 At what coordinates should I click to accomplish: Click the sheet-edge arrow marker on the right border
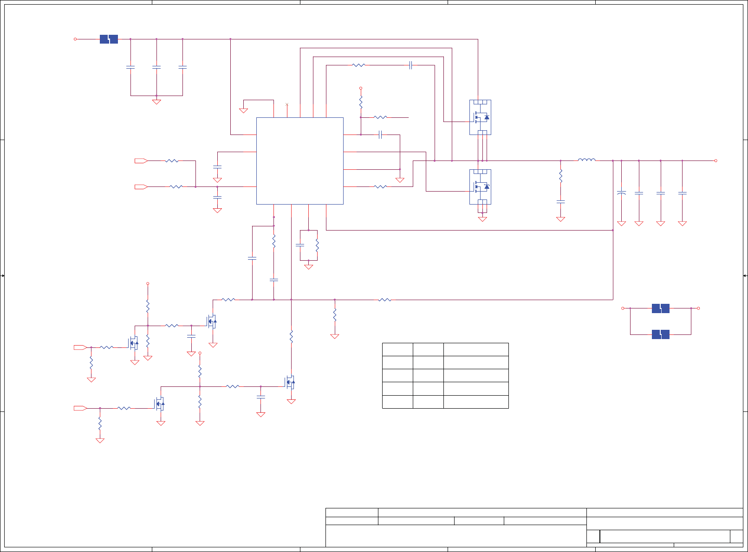745,276
